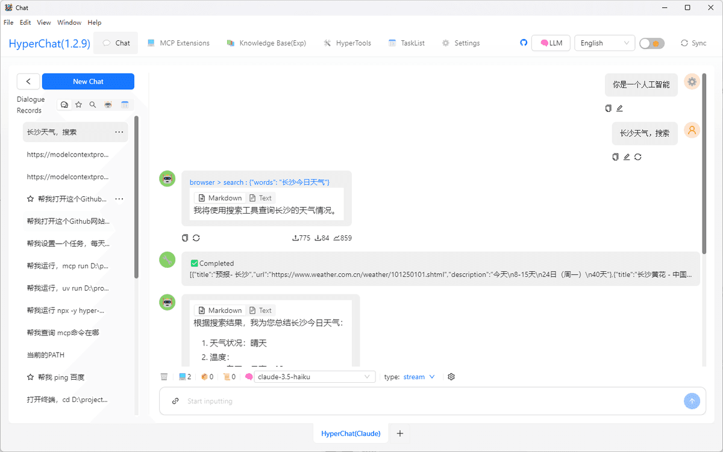The image size is (723, 452).
Task: Click the prompts scroll icon showing 0
Action: click(229, 377)
